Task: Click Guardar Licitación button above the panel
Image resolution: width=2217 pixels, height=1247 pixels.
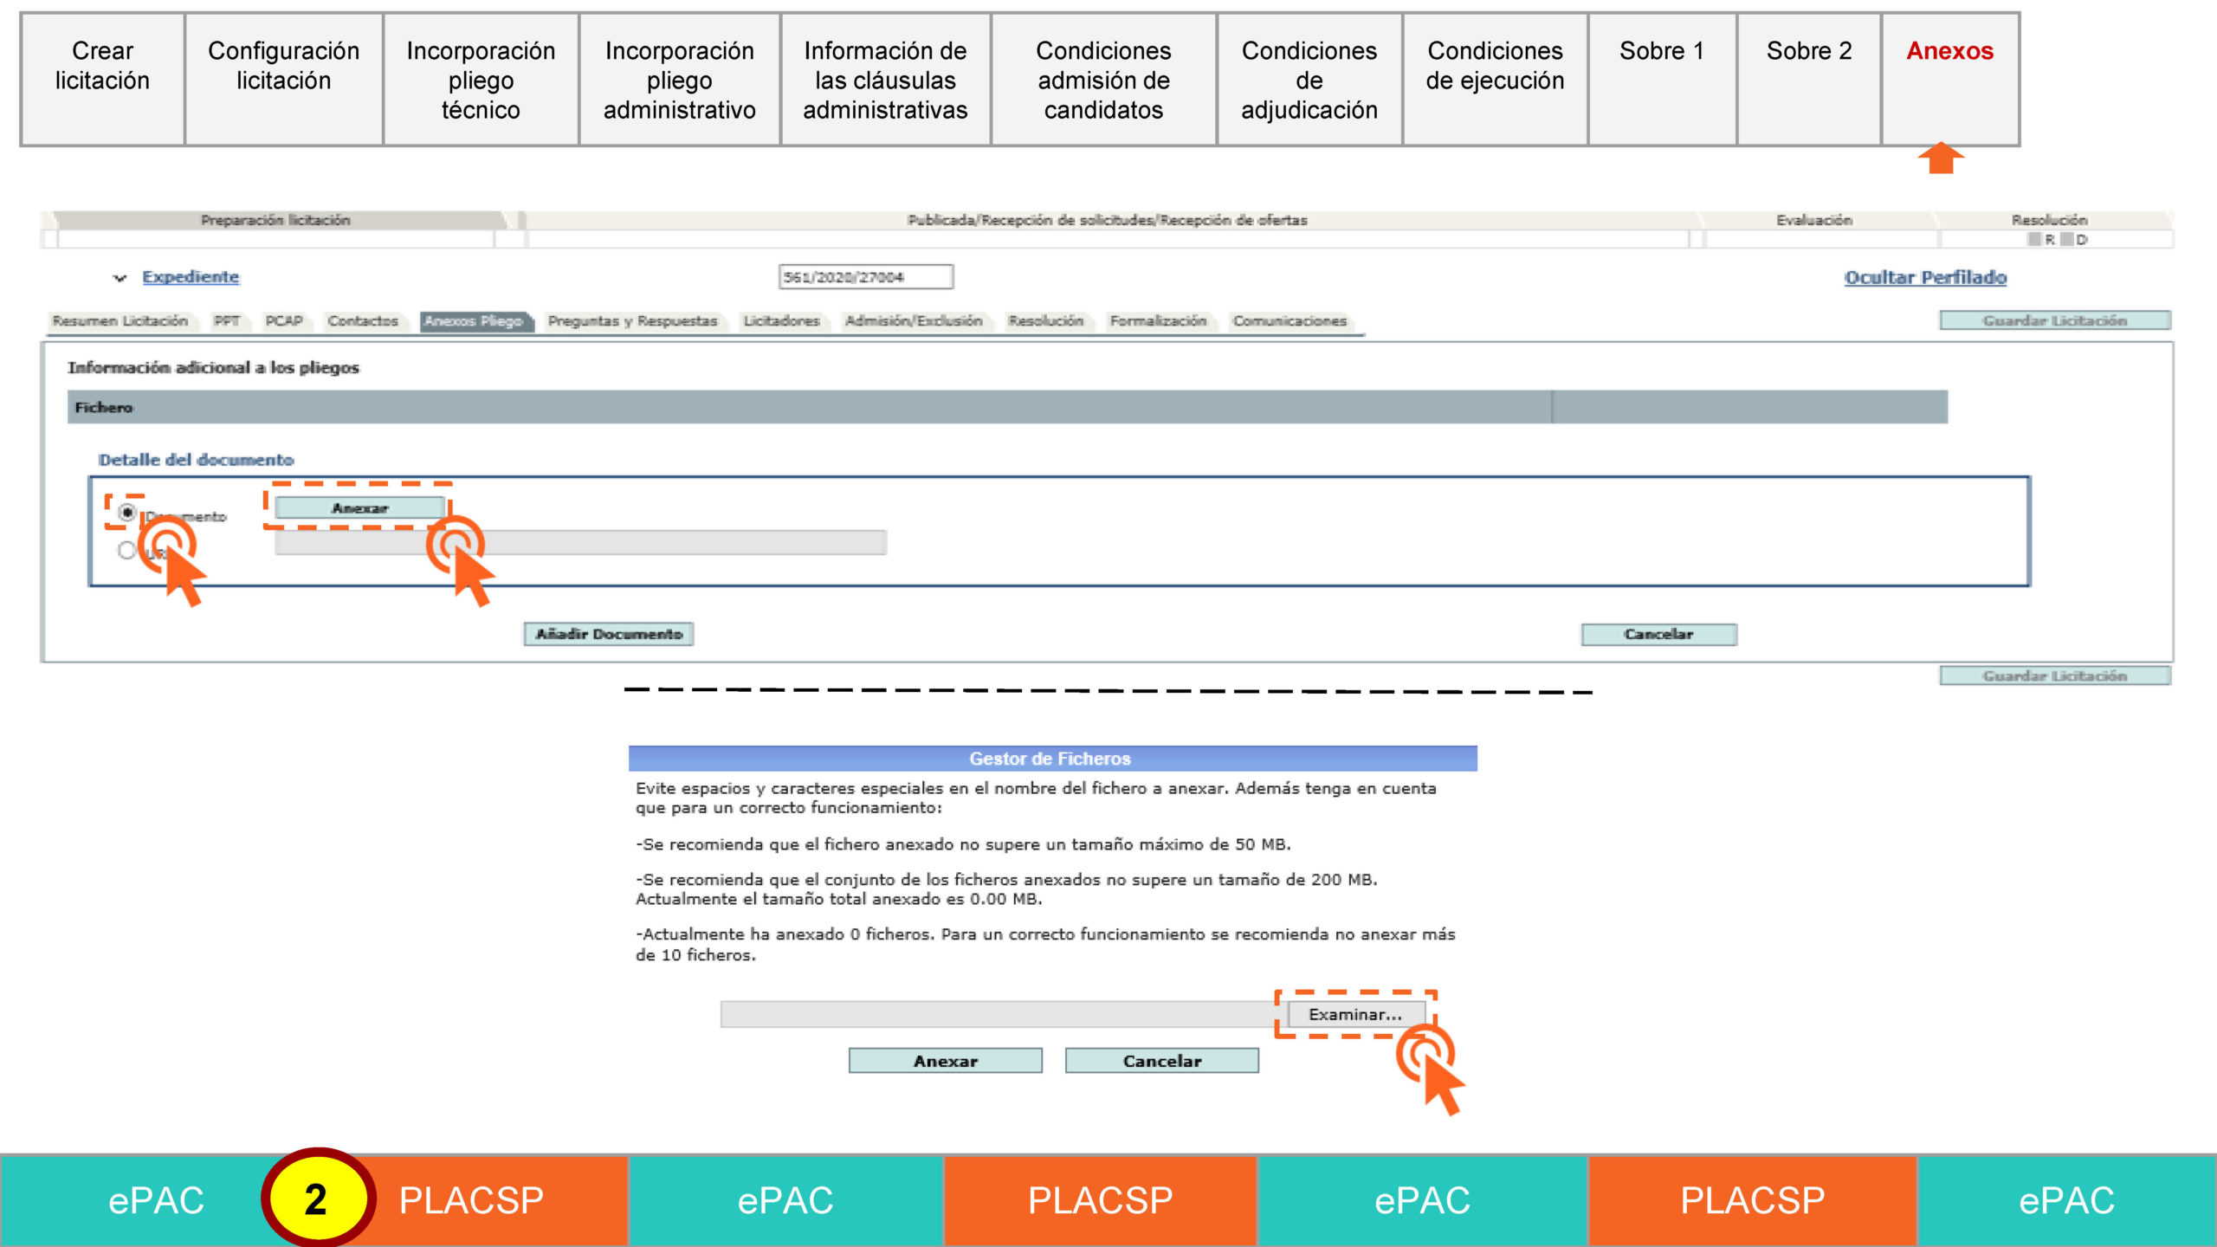Action: point(2055,320)
